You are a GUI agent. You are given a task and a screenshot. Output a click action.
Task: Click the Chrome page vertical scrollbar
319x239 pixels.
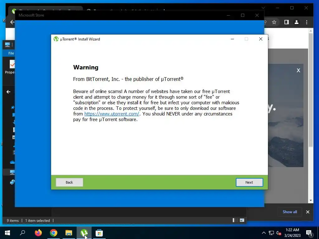[x=311, y=91]
